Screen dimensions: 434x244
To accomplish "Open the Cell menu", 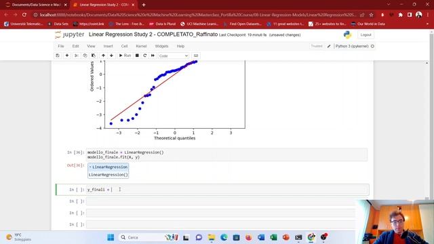I will (x=124, y=46).
